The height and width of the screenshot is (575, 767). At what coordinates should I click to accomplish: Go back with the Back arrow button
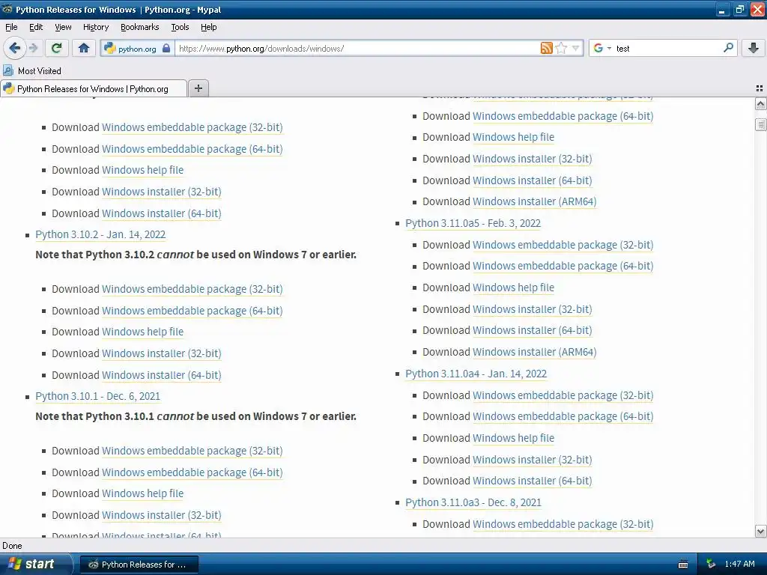tap(14, 48)
